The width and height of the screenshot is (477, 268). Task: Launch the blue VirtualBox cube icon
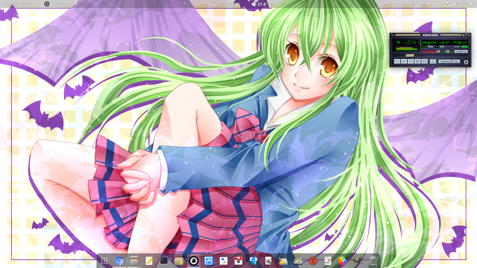[253, 261]
